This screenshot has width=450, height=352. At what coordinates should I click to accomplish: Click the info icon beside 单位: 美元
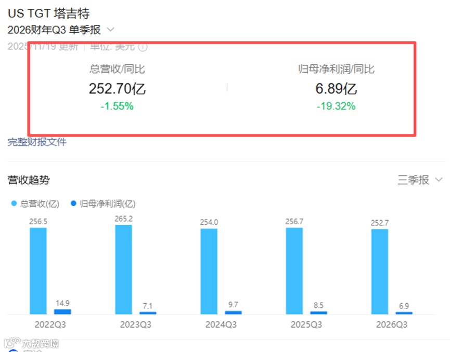(143, 47)
